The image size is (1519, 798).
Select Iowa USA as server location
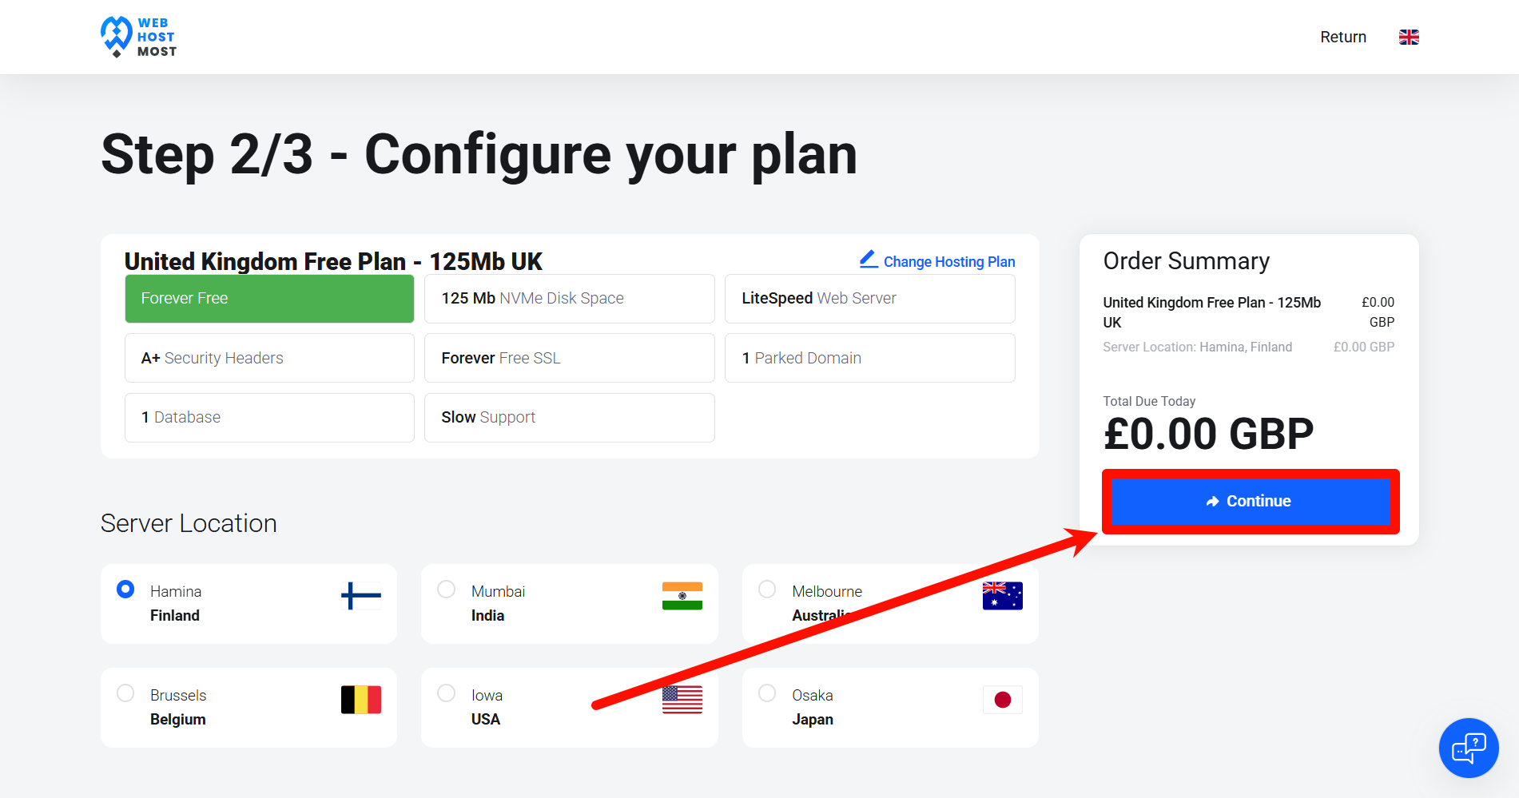point(447,693)
